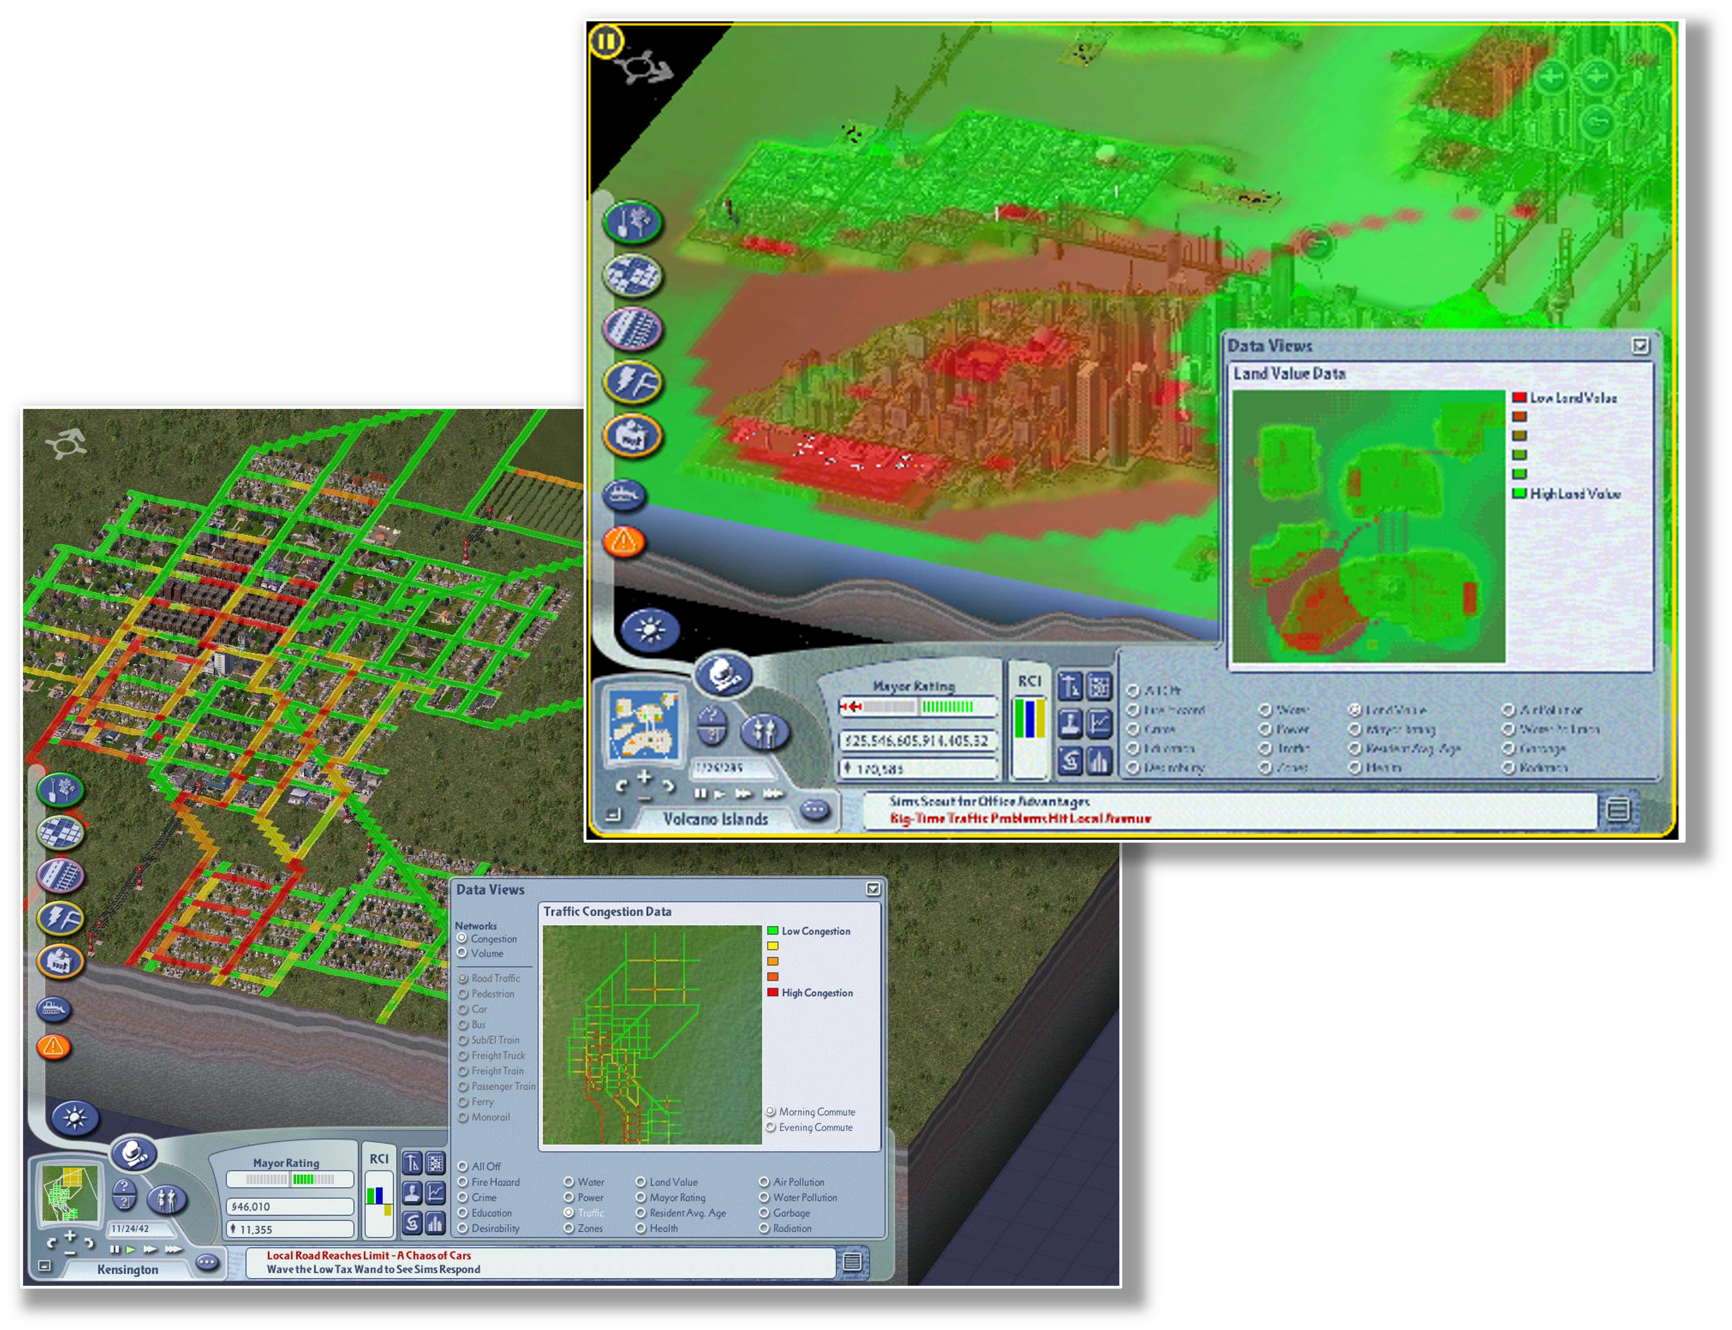
Task: Open zoning tools in Kensington window
Action: click(x=61, y=832)
